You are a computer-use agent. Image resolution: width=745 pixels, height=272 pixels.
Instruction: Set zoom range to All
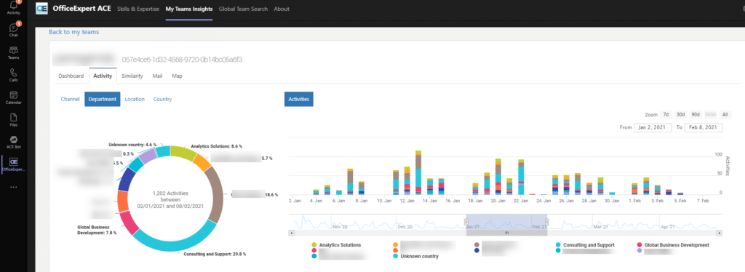pos(725,115)
